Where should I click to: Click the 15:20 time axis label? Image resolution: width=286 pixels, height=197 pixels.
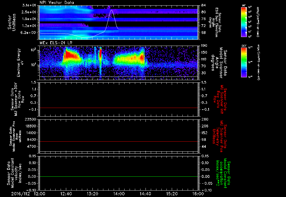(x=172, y=194)
